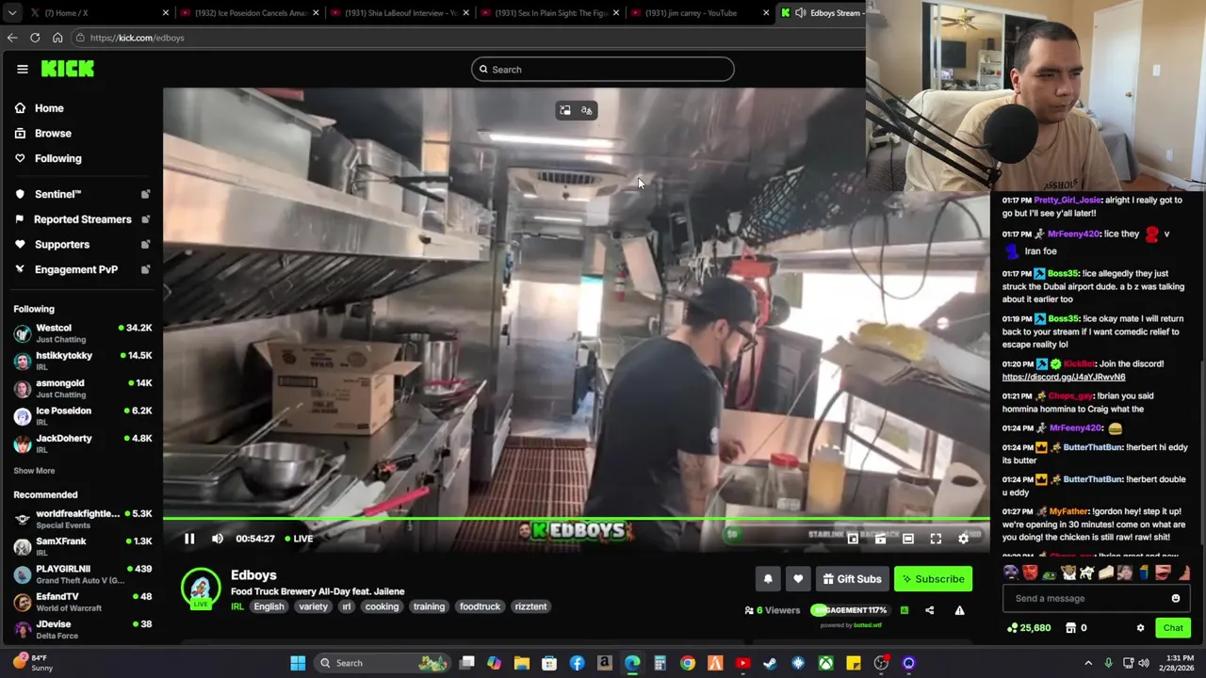Viewport: 1206px width, 678px height.
Task: Open the IRL category link
Action: (237, 607)
